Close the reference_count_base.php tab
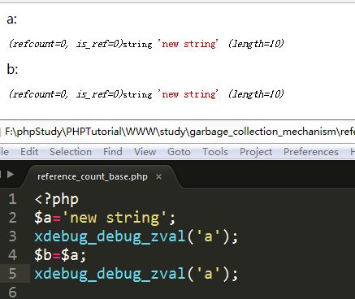 [x=159, y=177]
